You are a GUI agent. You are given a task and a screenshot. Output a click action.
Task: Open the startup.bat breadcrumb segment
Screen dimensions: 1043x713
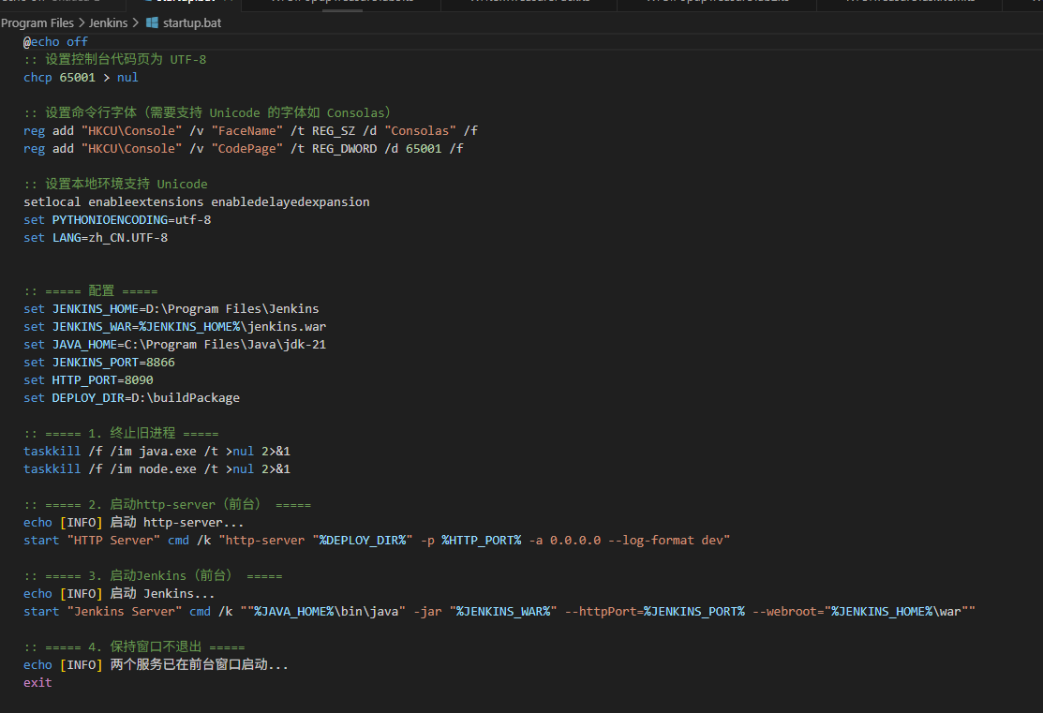[191, 22]
